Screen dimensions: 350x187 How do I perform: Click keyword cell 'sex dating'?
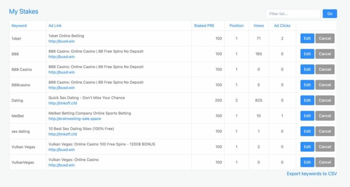[x=21, y=132]
